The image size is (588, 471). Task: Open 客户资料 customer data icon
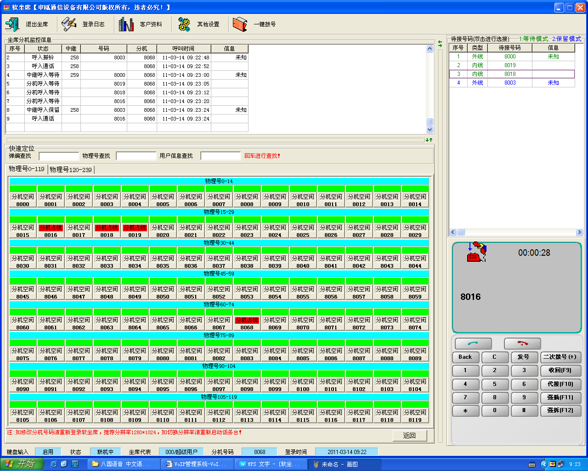(126, 24)
